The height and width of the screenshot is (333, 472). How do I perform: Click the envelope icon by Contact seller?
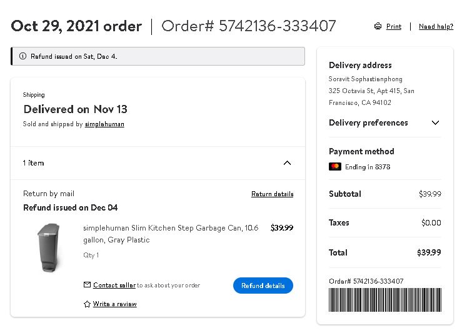(x=87, y=284)
